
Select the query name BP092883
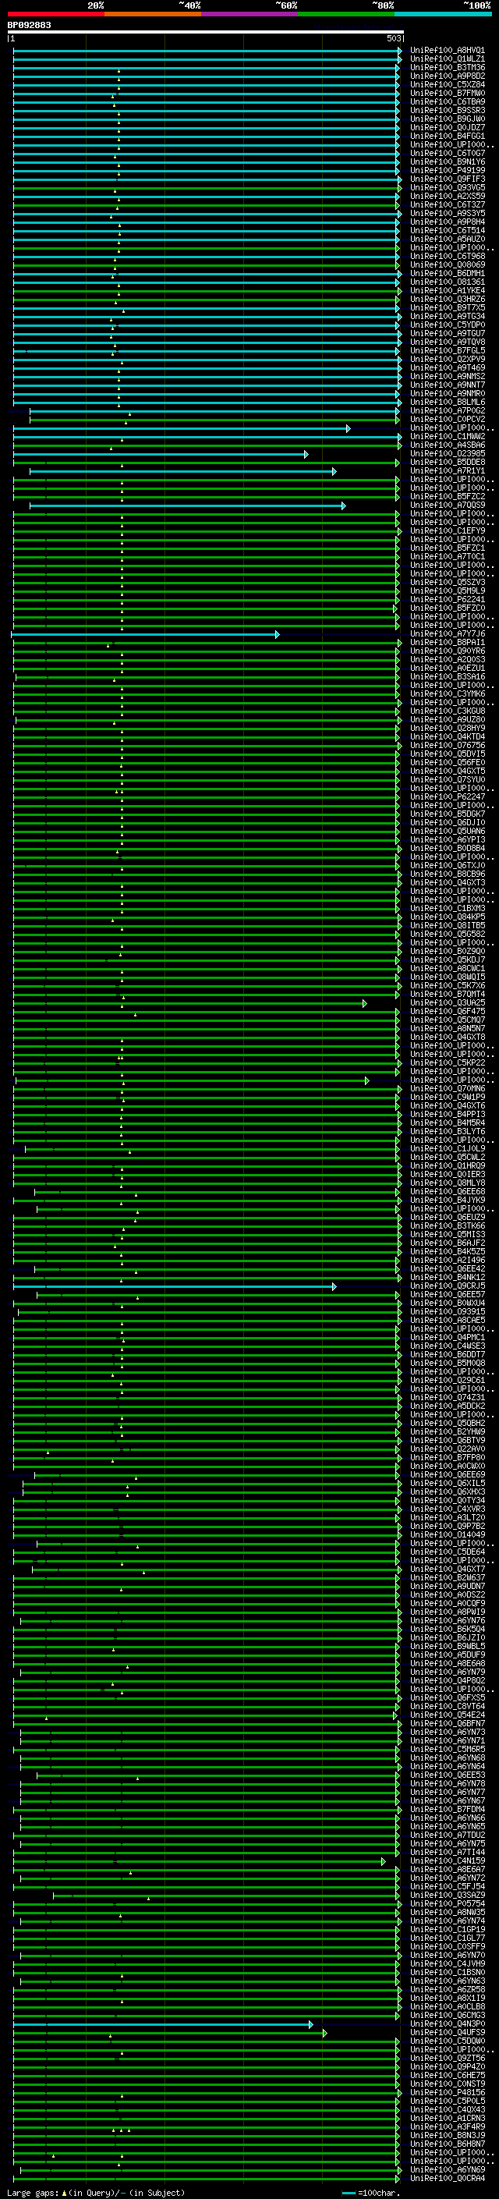pos(29,25)
